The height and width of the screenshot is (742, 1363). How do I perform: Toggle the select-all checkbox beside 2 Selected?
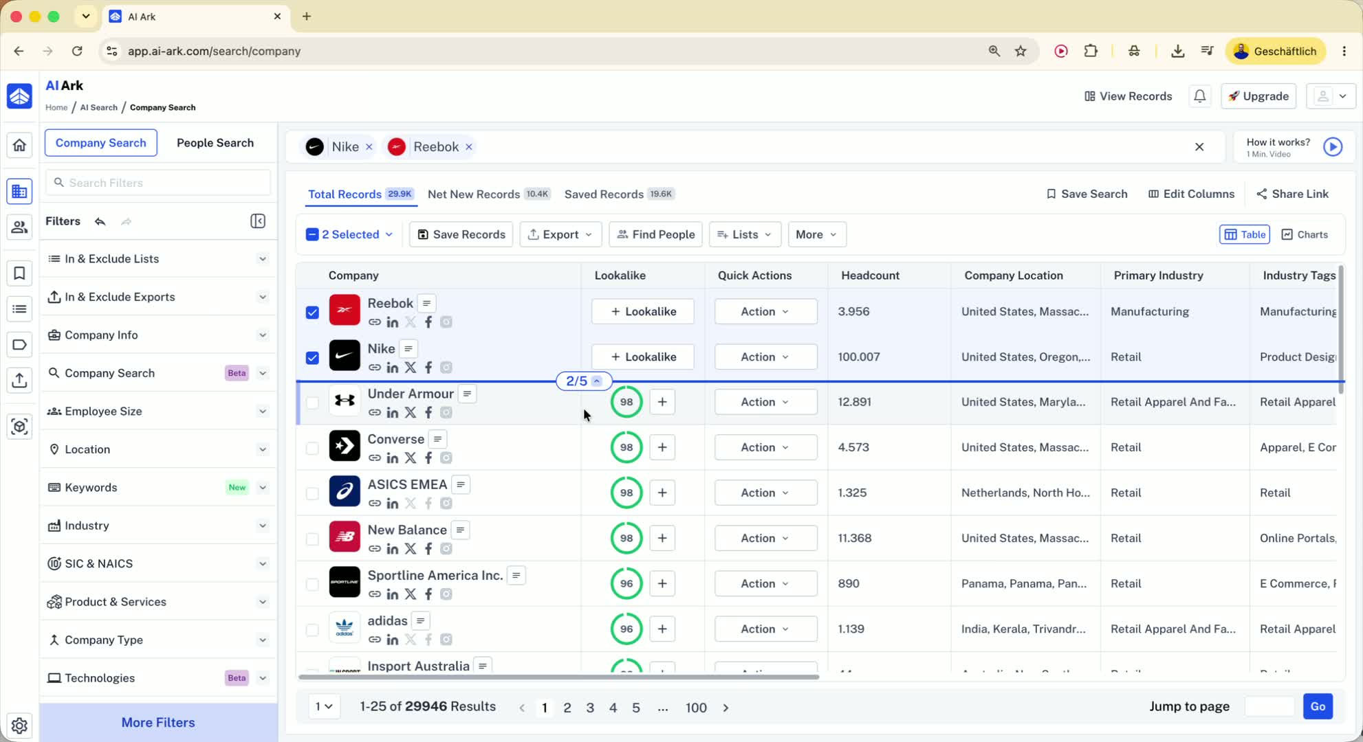point(312,235)
